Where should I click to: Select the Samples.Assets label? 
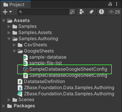[35, 33]
